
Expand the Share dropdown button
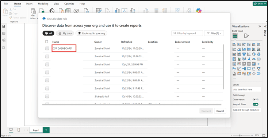coord(260,4)
